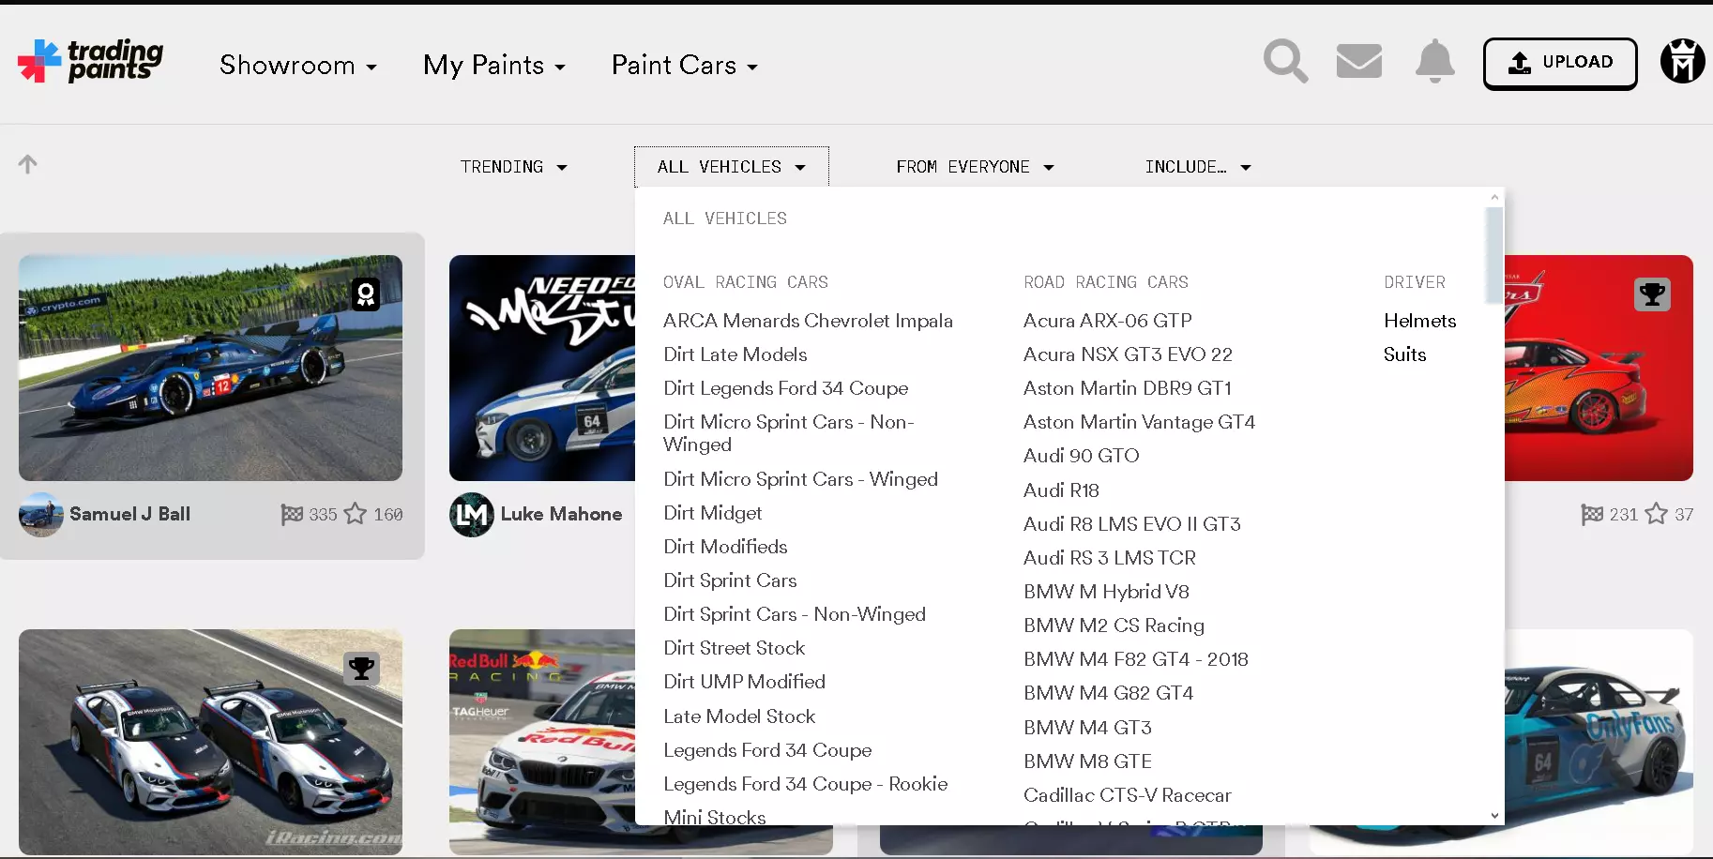Open the notifications bell icon
Viewport: 1713px width, 859px height.
1434,62
